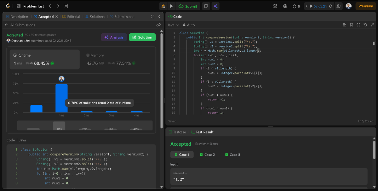Open the LeetCode home logo
The width and height of the screenshot is (378, 191).
pos(7,6)
